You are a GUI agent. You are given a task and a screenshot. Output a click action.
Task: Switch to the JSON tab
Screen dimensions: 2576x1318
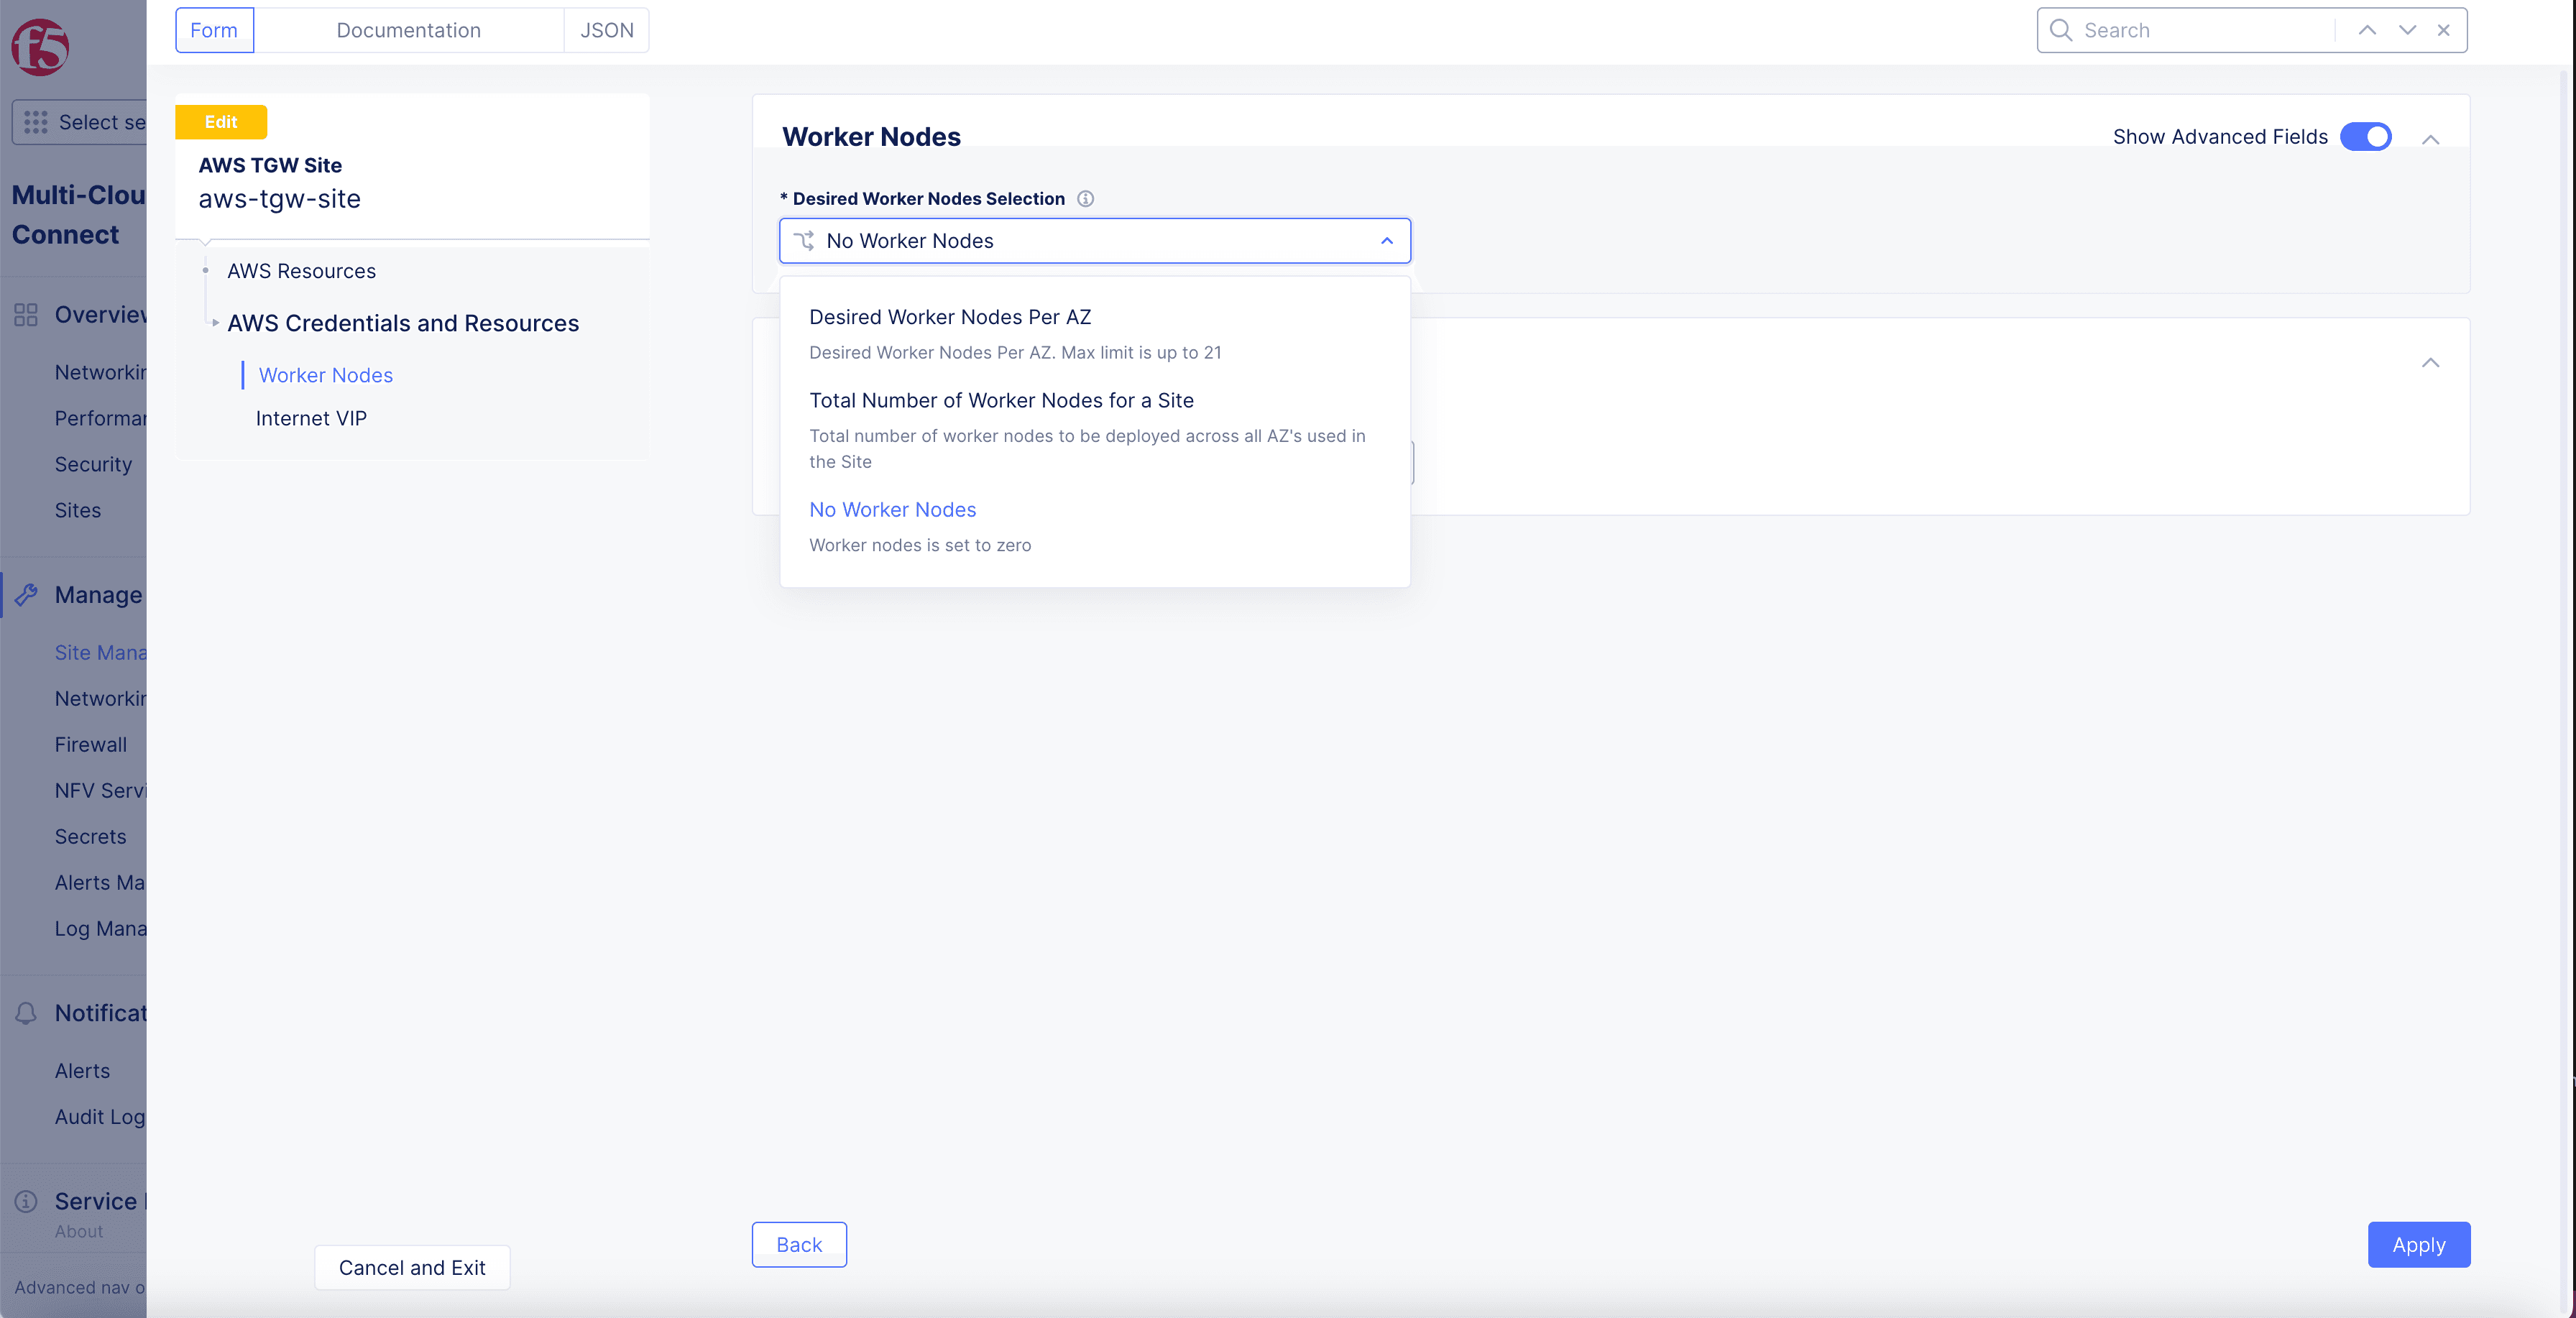click(607, 30)
